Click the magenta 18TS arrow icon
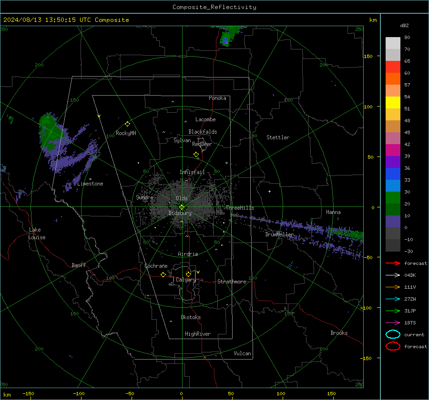The width and height of the screenshot is (429, 400). point(393,323)
